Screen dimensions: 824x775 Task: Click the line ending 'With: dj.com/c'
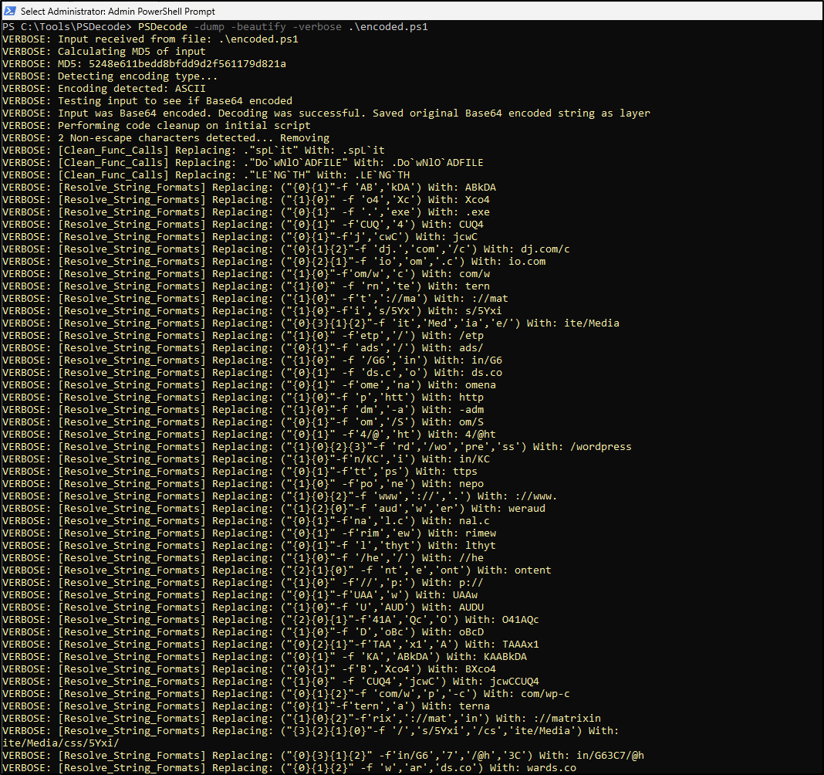(x=286, y=249)
